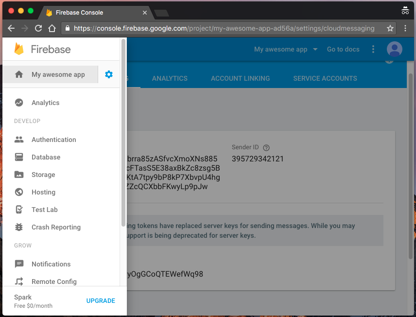Click the Hosting globe icon

(19, 192)
